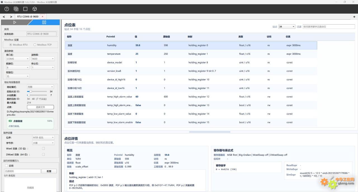Viewport: 358px width, 192px height.
Task: Enable runtime fault injection 启用 checkbox
Action: (x=7, y=166)
